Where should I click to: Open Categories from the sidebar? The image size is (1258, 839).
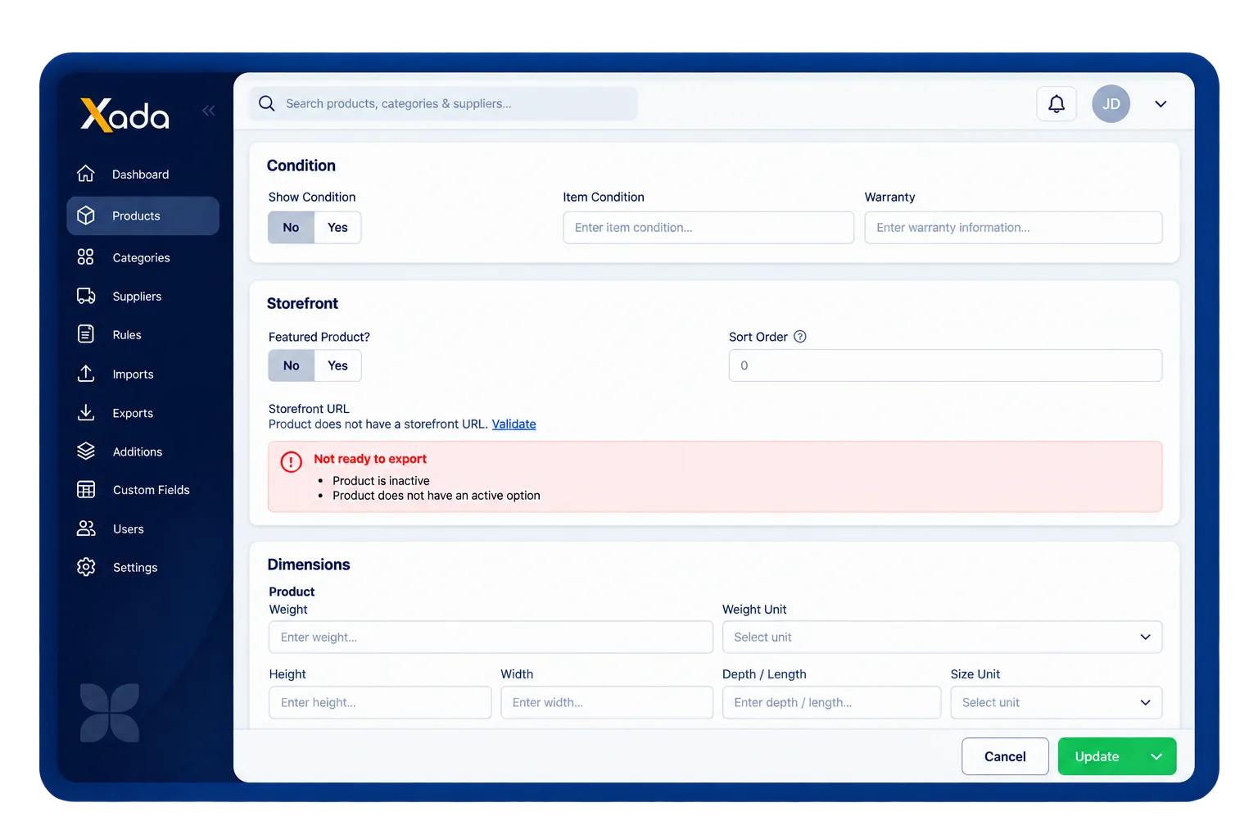(143, 257)
